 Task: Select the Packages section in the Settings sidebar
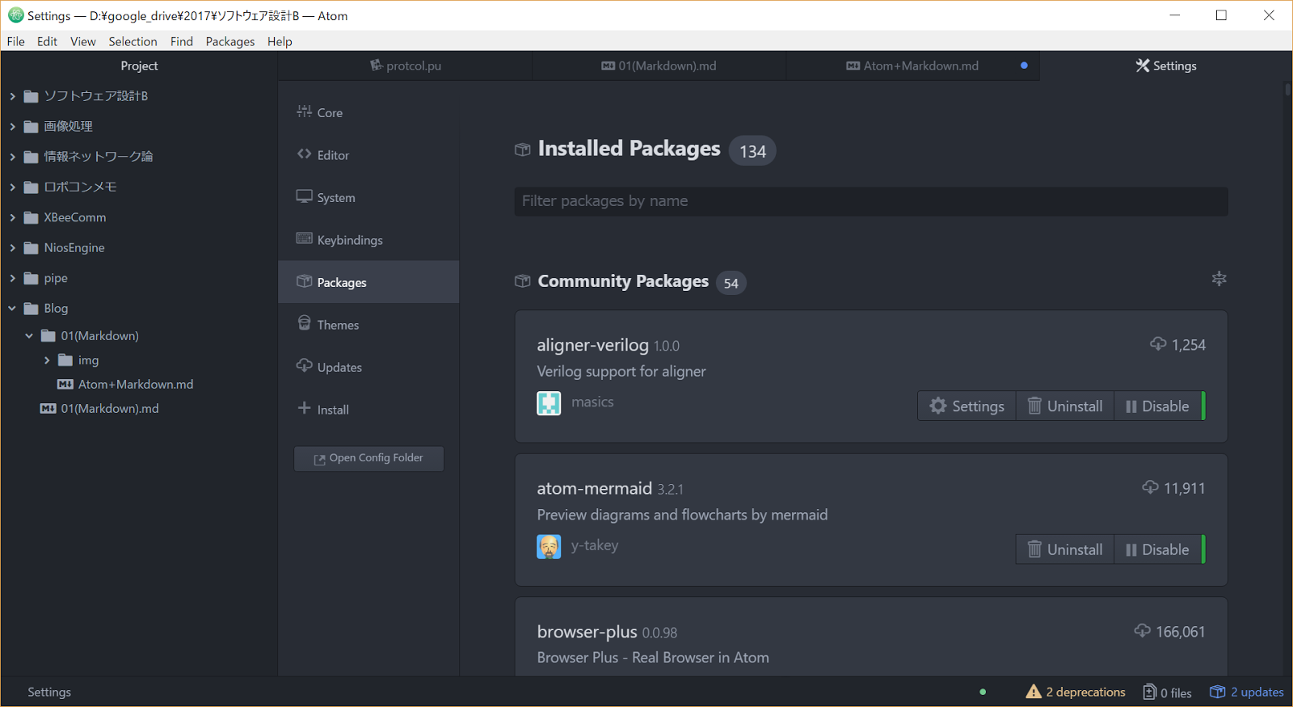tap(369, 282)
